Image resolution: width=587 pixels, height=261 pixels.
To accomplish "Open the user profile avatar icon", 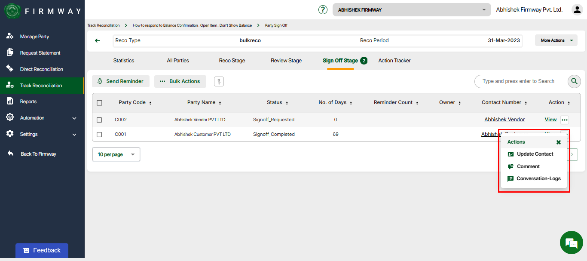I will [x=577, y=9].
